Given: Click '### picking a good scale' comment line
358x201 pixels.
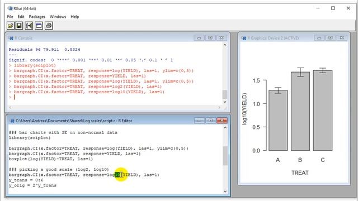Looking at the screenshot, I should point(59,170).
